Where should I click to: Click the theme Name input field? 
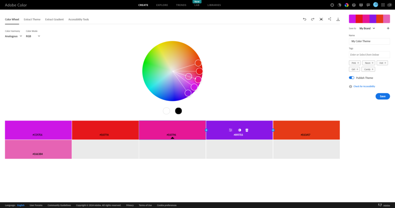pyautogui.click(x=369, y=41)
